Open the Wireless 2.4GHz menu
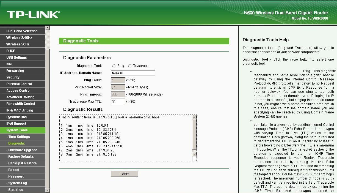 19,38
